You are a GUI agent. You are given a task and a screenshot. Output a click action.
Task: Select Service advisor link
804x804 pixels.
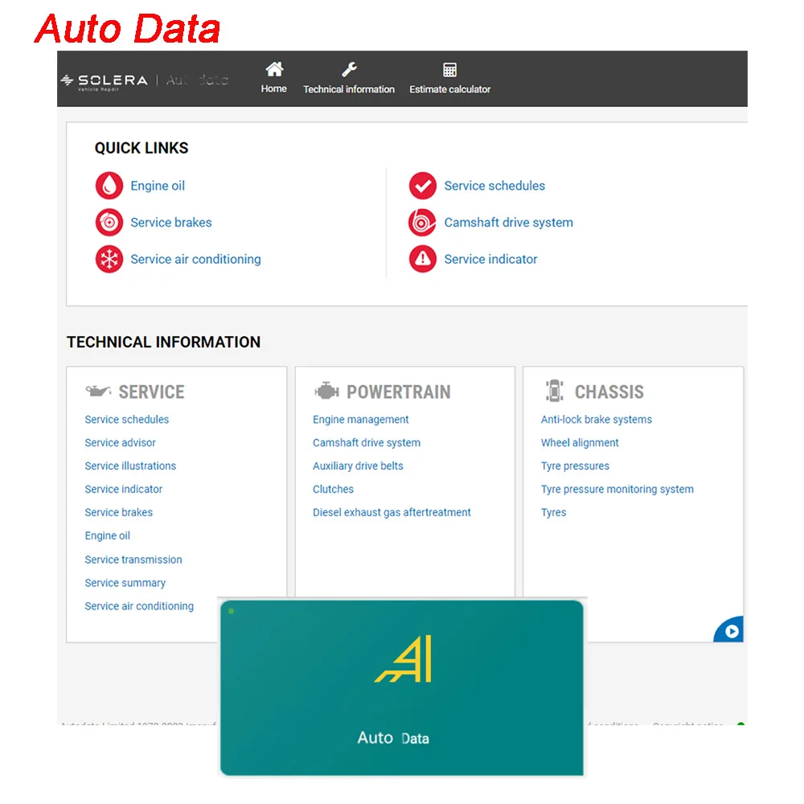120,442
